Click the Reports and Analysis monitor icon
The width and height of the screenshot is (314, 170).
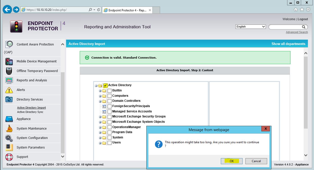pos(9,80)
